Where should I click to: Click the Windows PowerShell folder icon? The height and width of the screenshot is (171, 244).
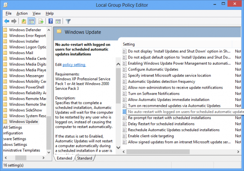pos(5,87)
